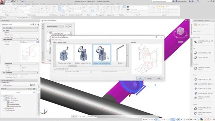The image size is (215, 121).
Task: Open the Manage ribbon tab
Action: pyautogui.click(x=63, y=4)
